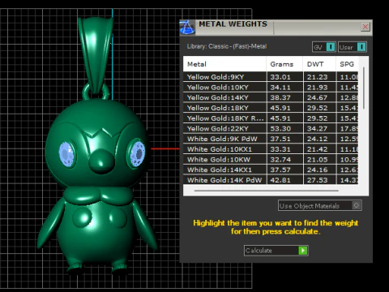
Task: Select the Yellow Gold:9KY row
Action: [x=271, y=77]
